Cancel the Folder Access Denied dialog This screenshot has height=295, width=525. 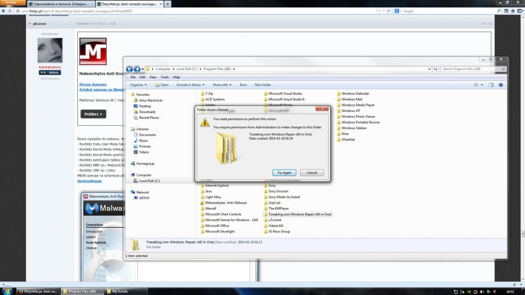pos(312,173)
